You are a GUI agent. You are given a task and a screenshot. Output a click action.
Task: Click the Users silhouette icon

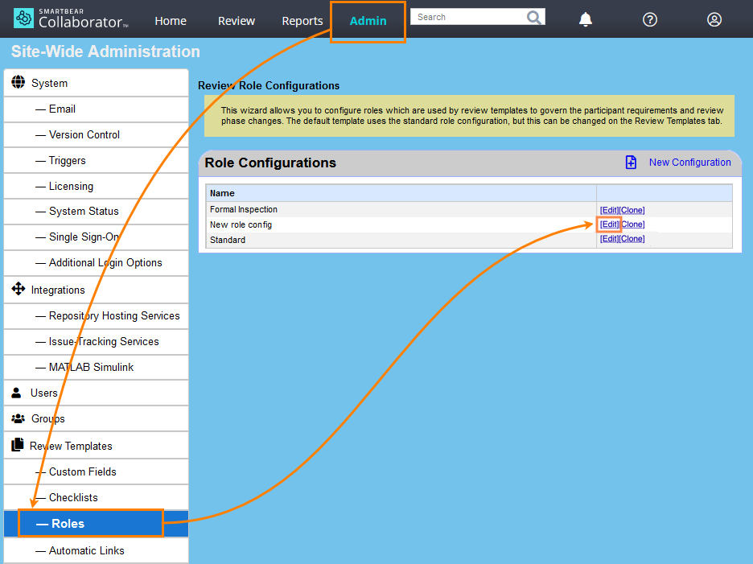coord(18,393)
